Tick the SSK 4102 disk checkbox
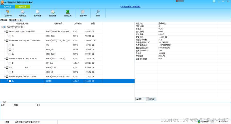231x124 pixels. click(7, 68)
